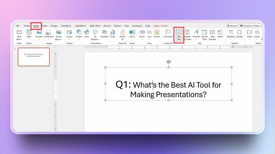
Task: Click the Record button
Action: (x=232, y=26)
